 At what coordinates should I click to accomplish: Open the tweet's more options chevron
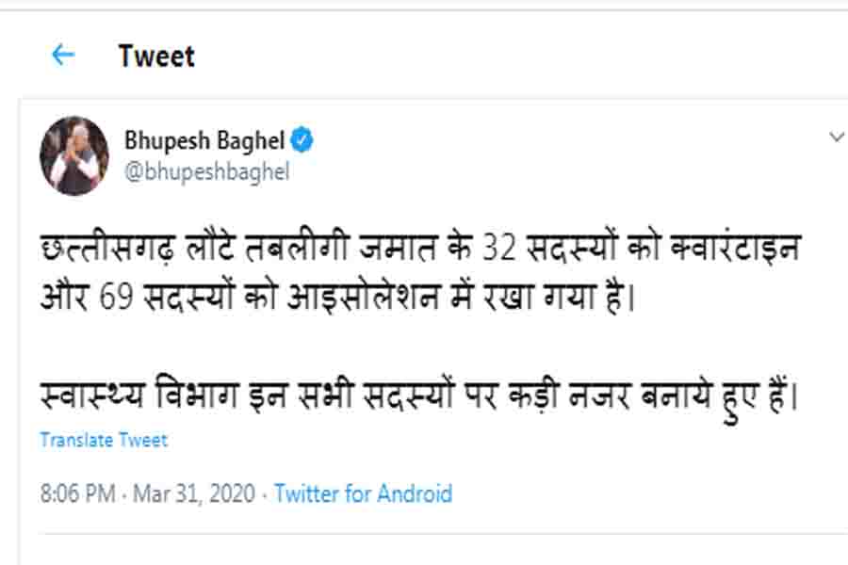(x=836, y=137)
